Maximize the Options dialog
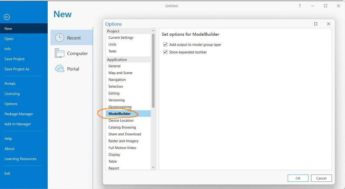Viewport: 345px width, 189px height. pyautogui.click(x=316, y=24)
